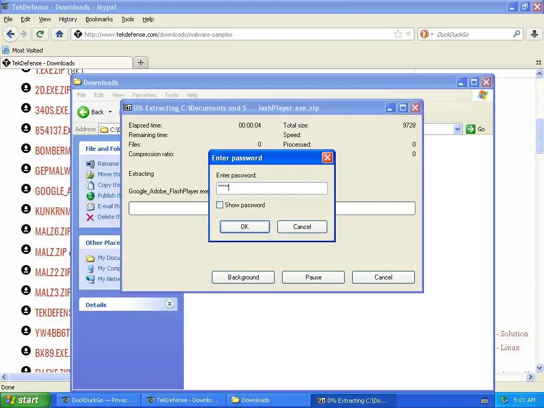The image size is (544, 408).
Task: Click the download icon next to MALZ6.ZIP
Action: [25, 229]
